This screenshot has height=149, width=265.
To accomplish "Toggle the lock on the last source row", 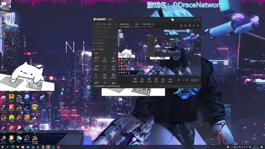I will pos(96,49).
